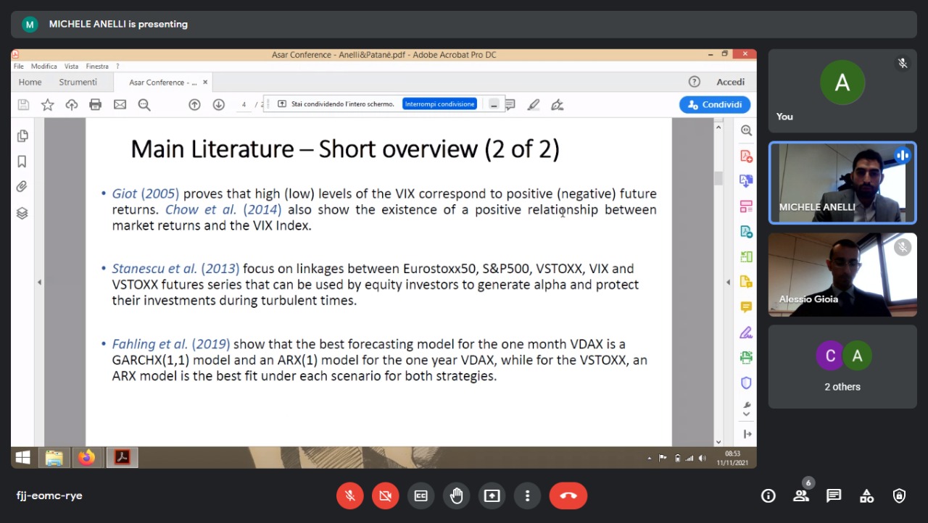Viewport: 928px width, 523px height.
Task: Toggle captions CC button
Action: (421, 495)
